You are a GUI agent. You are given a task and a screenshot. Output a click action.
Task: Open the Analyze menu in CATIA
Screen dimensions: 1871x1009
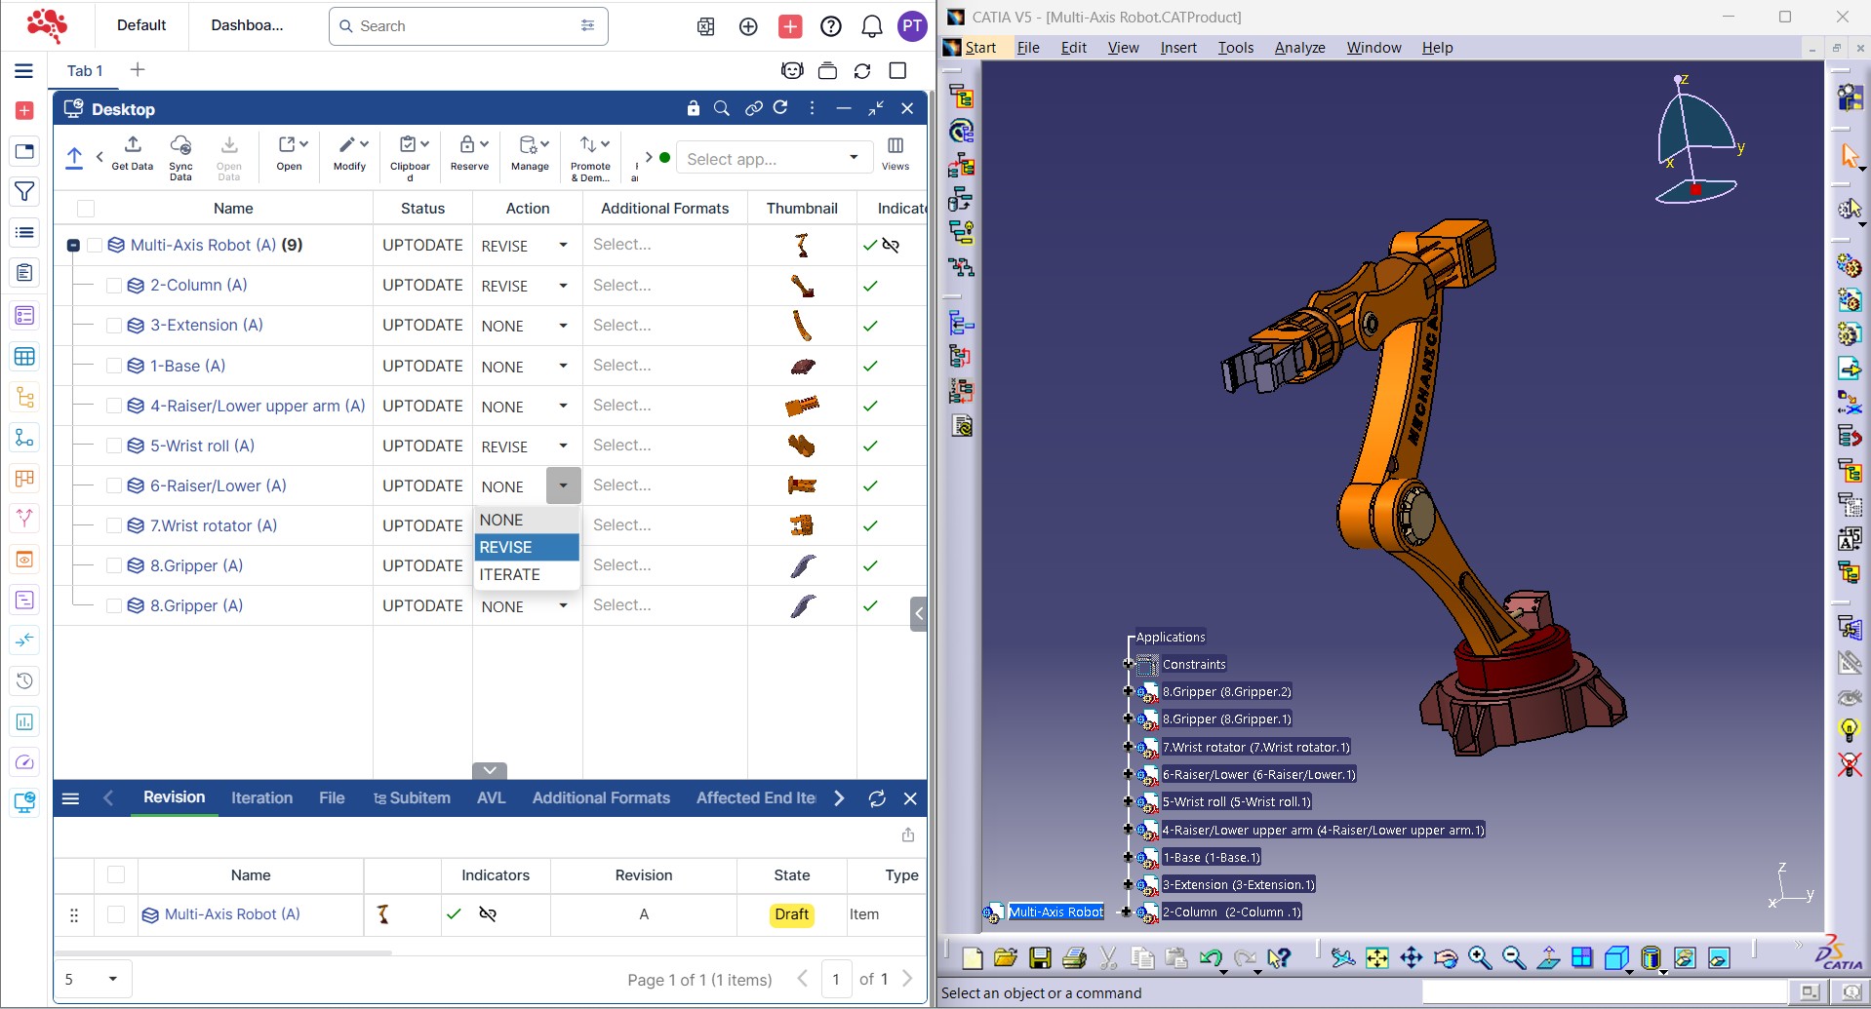[x=1299, y=48]
